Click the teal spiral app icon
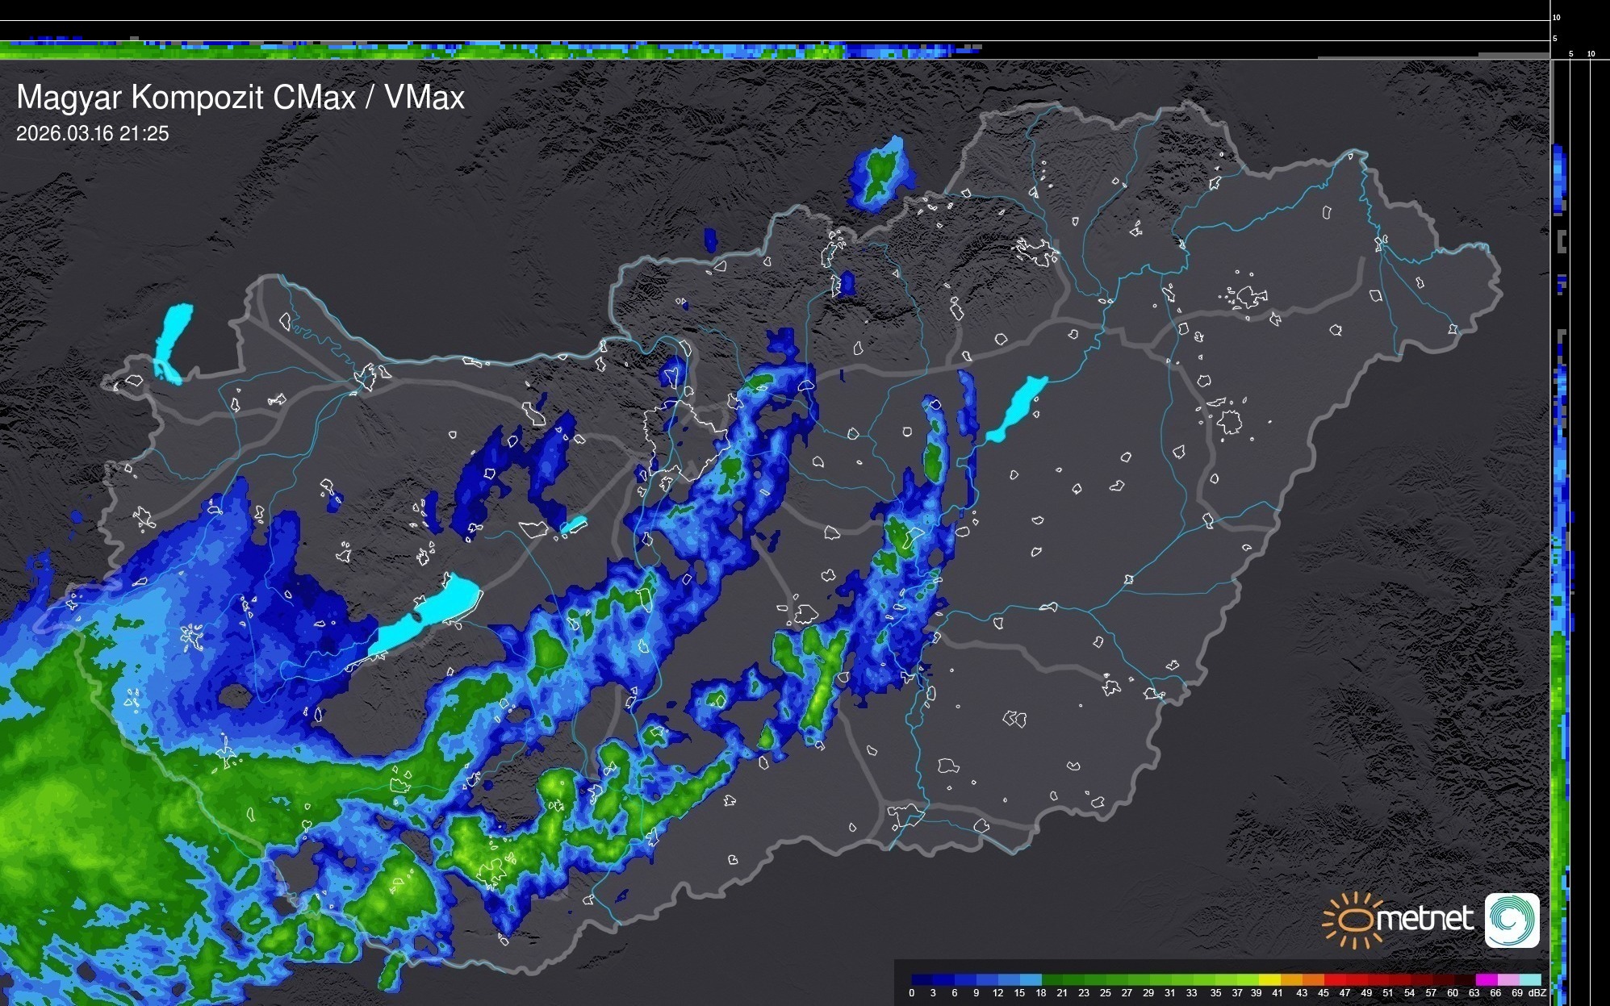The width and height of the screenshot is (1610, 1006). coord(1512,920)
